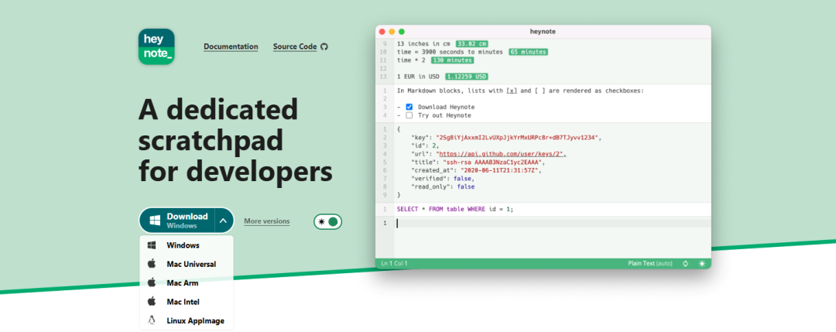The height and width of the screenshot is (332, 836).
Task: Click the sync icon in the status bar
Action: (686, 263)
